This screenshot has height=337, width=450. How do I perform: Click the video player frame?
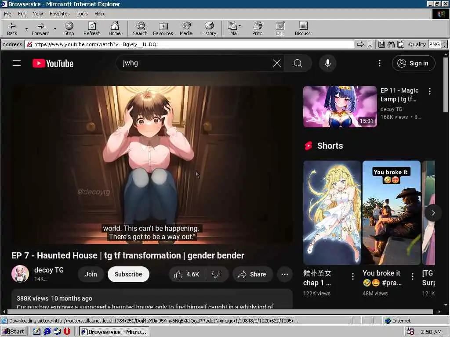click(152, 165)
